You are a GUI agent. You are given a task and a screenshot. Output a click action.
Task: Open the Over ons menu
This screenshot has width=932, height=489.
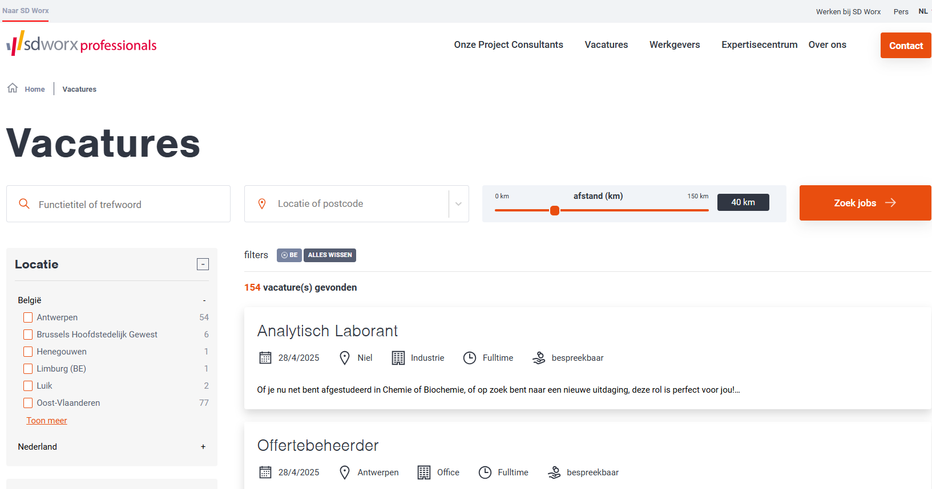tap(827, 44)
